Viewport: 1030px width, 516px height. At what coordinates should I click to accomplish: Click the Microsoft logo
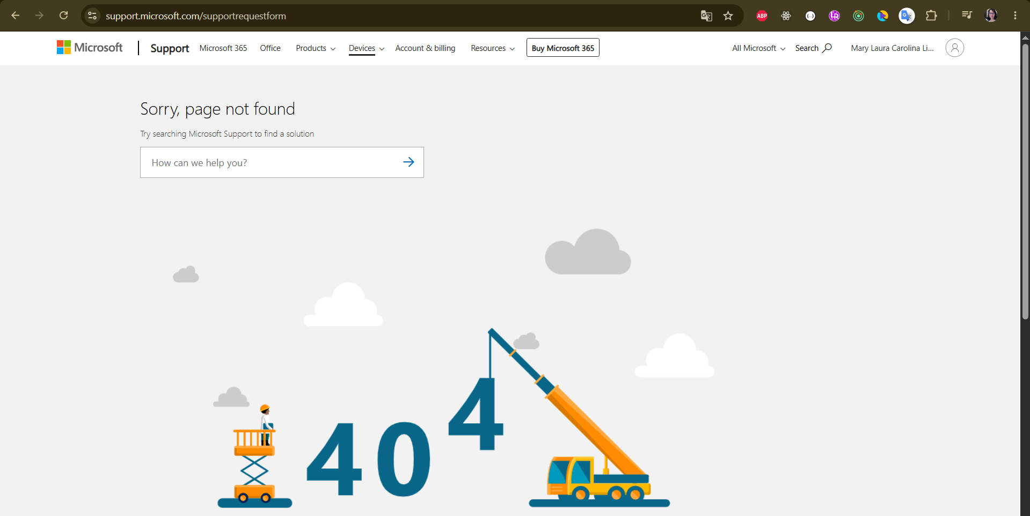pos(90,48)
